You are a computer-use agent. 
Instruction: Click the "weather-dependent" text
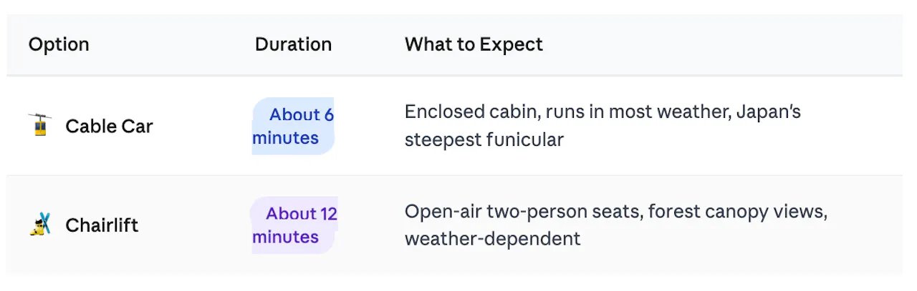point(492,238)
